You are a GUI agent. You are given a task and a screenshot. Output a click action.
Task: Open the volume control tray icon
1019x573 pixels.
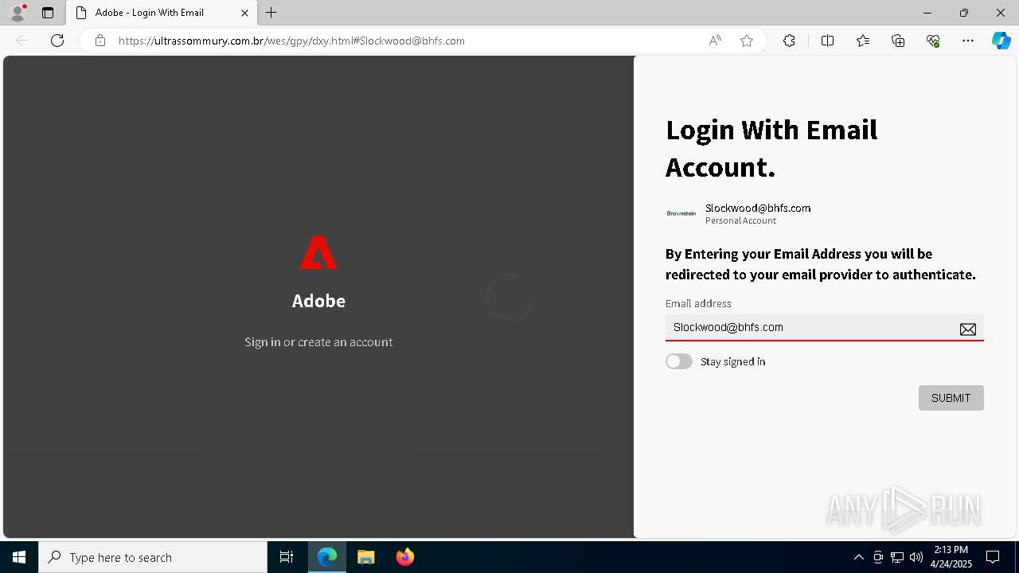pyautogui.click(x=916, y=557)
